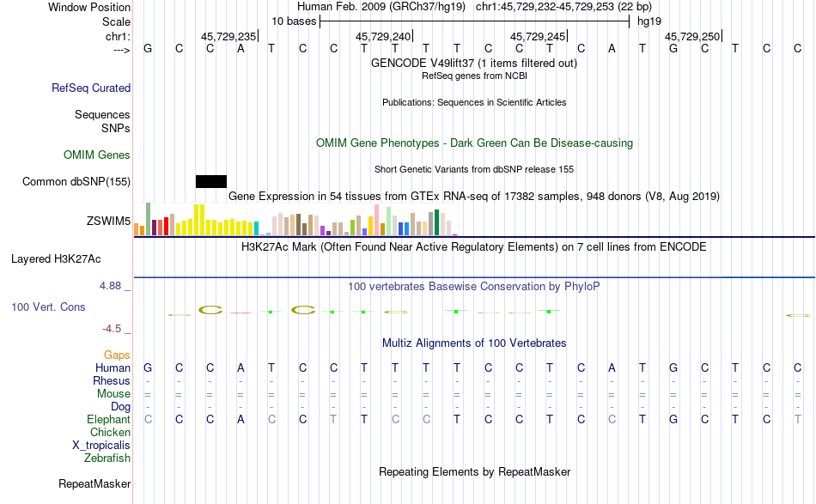Click the first large C PhyloP logo letter
The height and width of the screenshot is (504, 816).
point(210,311)
